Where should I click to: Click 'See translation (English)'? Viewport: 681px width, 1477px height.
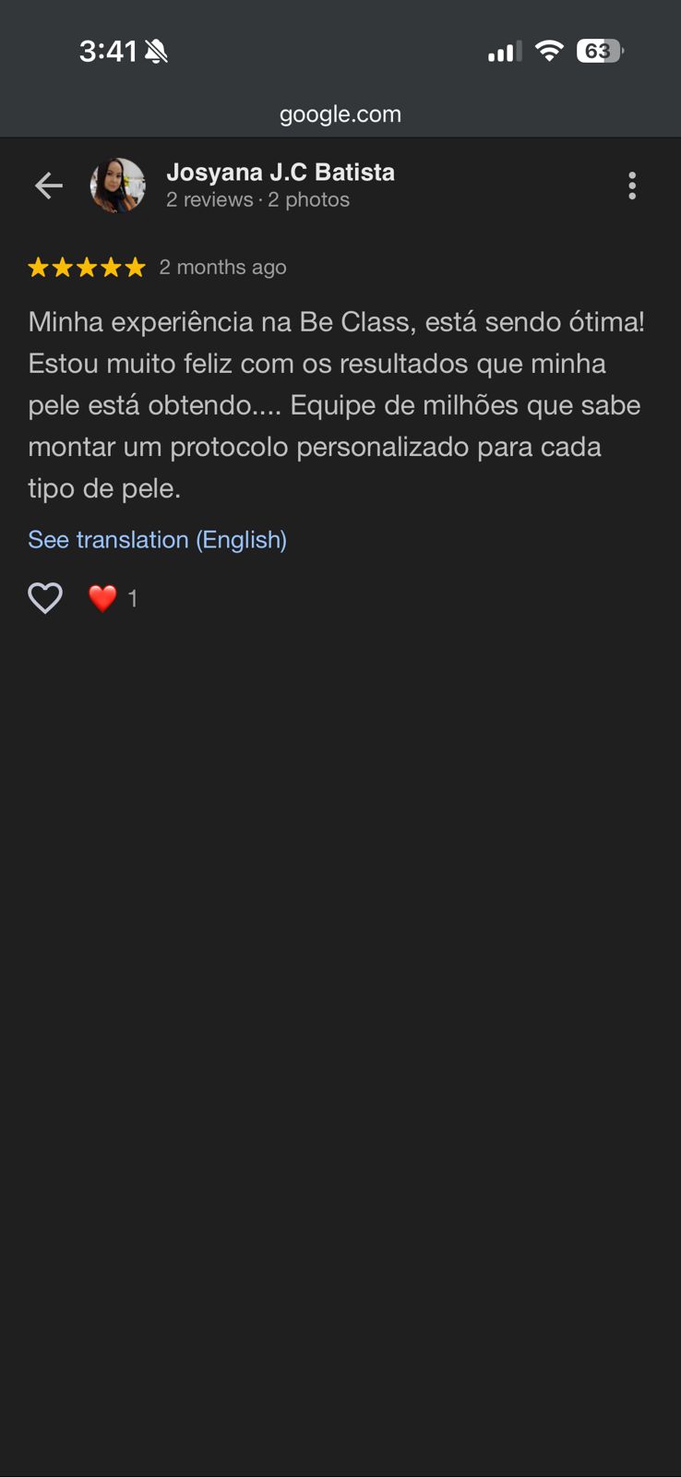[157, 540]
